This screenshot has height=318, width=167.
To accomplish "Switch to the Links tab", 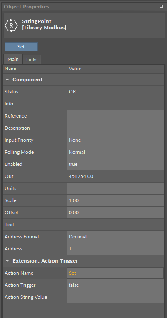I will click(x=32, y=60).
